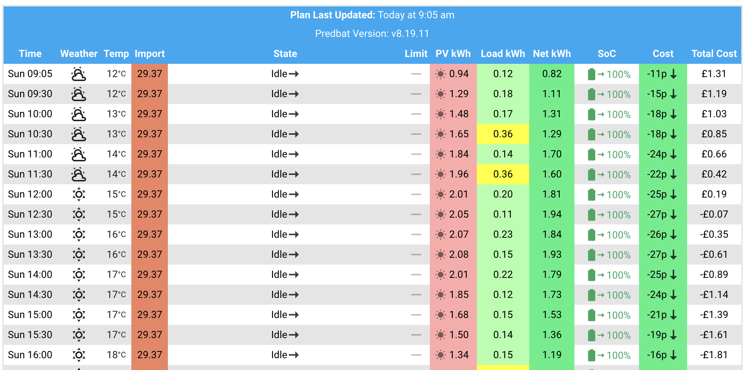The width and height of the screenshot is (747, 370).
Task: Click the Sun 15:00 time cell
Action: [x=30, y=315]
